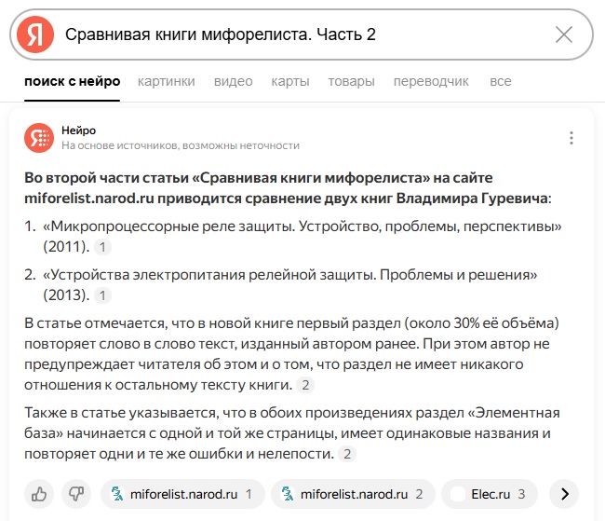Click citation 2 after «ошибки и нелепости.»
Viewport: 605px width, 521px height.
(347, 454)
